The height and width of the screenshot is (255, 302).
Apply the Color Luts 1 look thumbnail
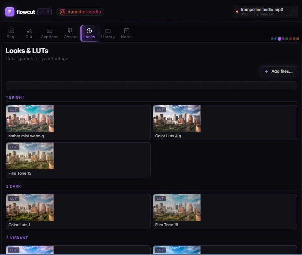[x=30, y=207]
